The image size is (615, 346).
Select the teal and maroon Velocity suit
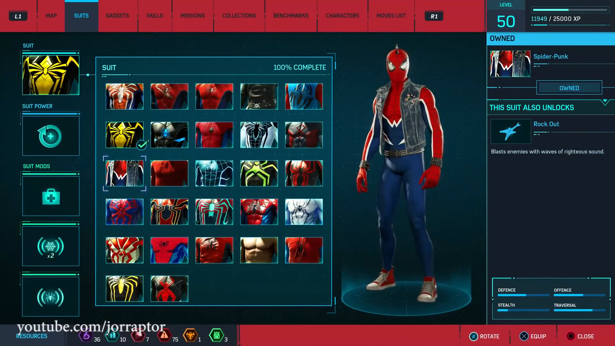point(214,212)
